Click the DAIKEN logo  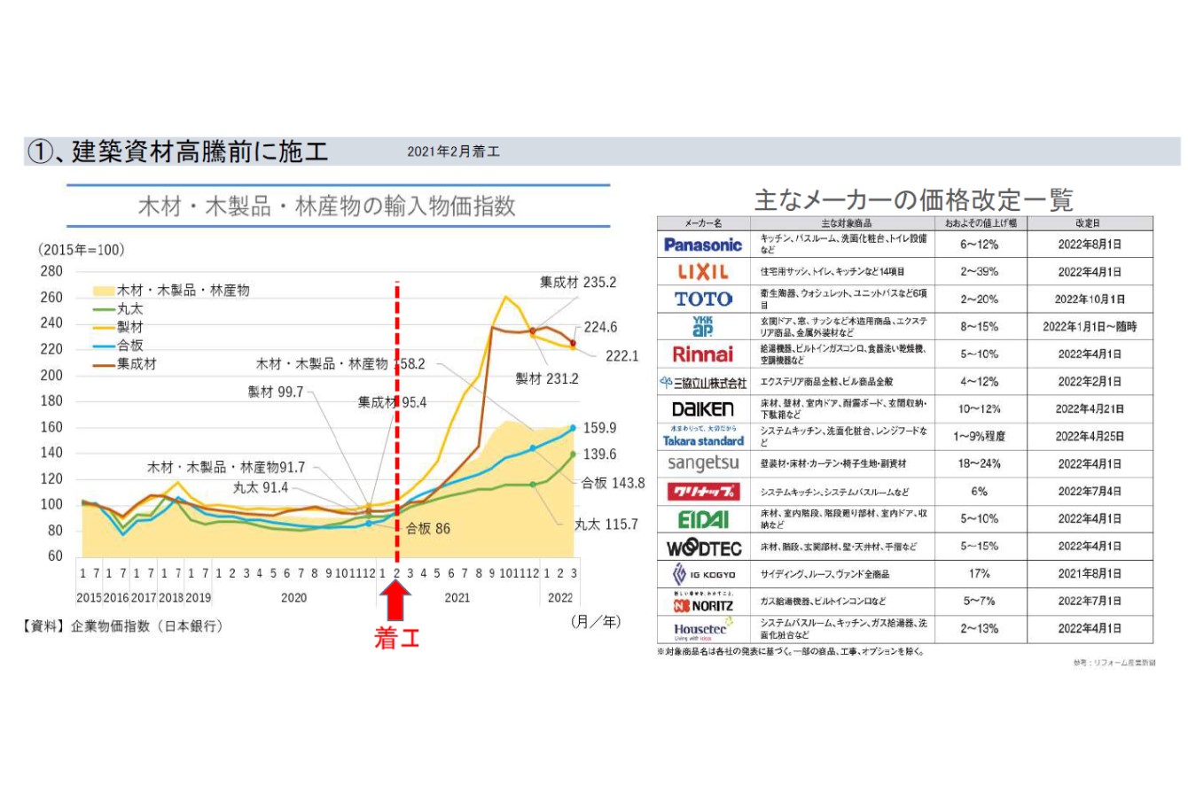point(703,409)
